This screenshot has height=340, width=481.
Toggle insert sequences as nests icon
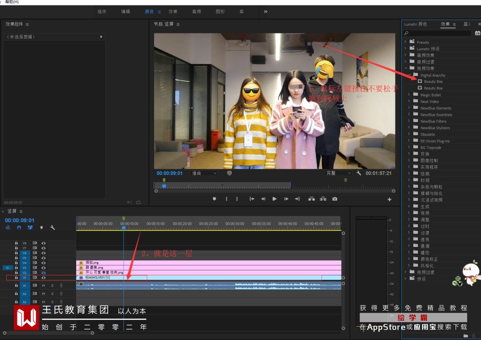8,227
